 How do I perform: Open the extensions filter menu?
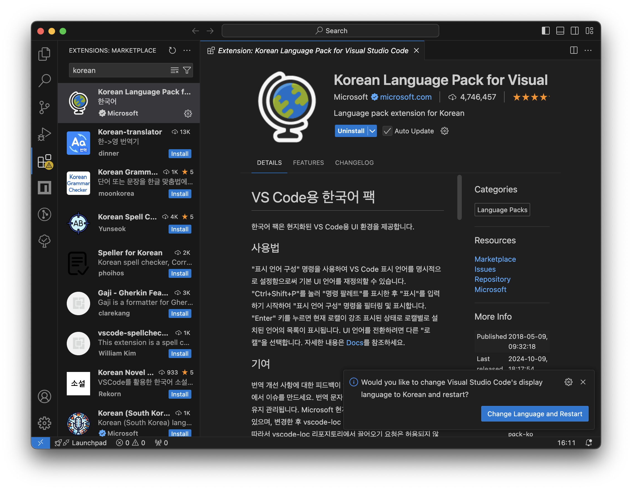pyautogui.click(x=187, y=70)
